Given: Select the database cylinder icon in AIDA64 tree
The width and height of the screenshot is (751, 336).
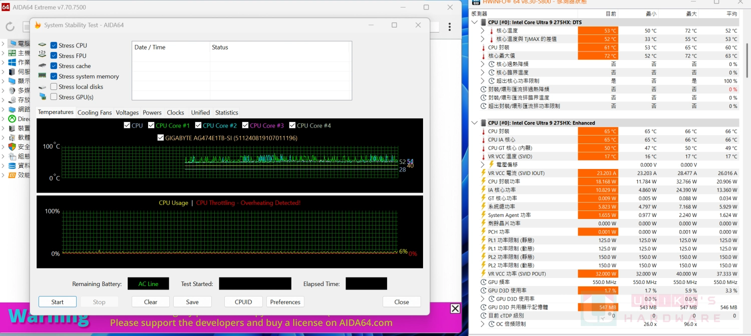Looking at the screenshot, I should [x=12, y=165].
